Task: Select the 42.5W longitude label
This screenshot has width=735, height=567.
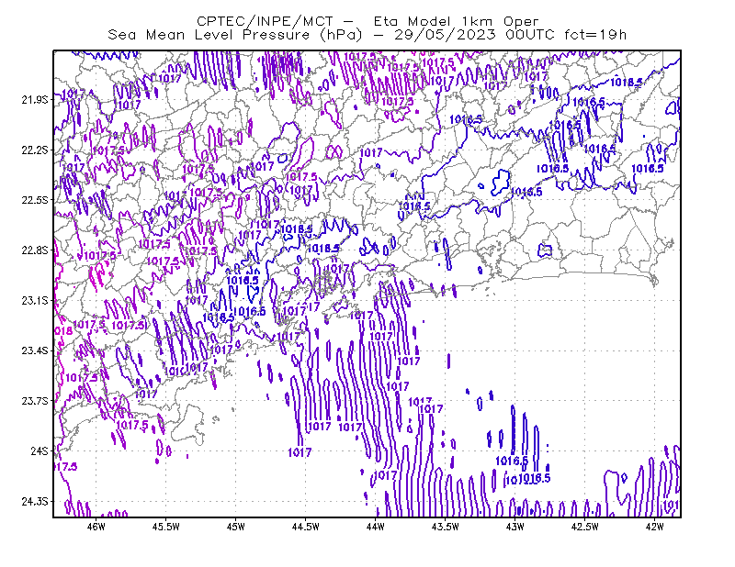Action: (x=585, y=527)
